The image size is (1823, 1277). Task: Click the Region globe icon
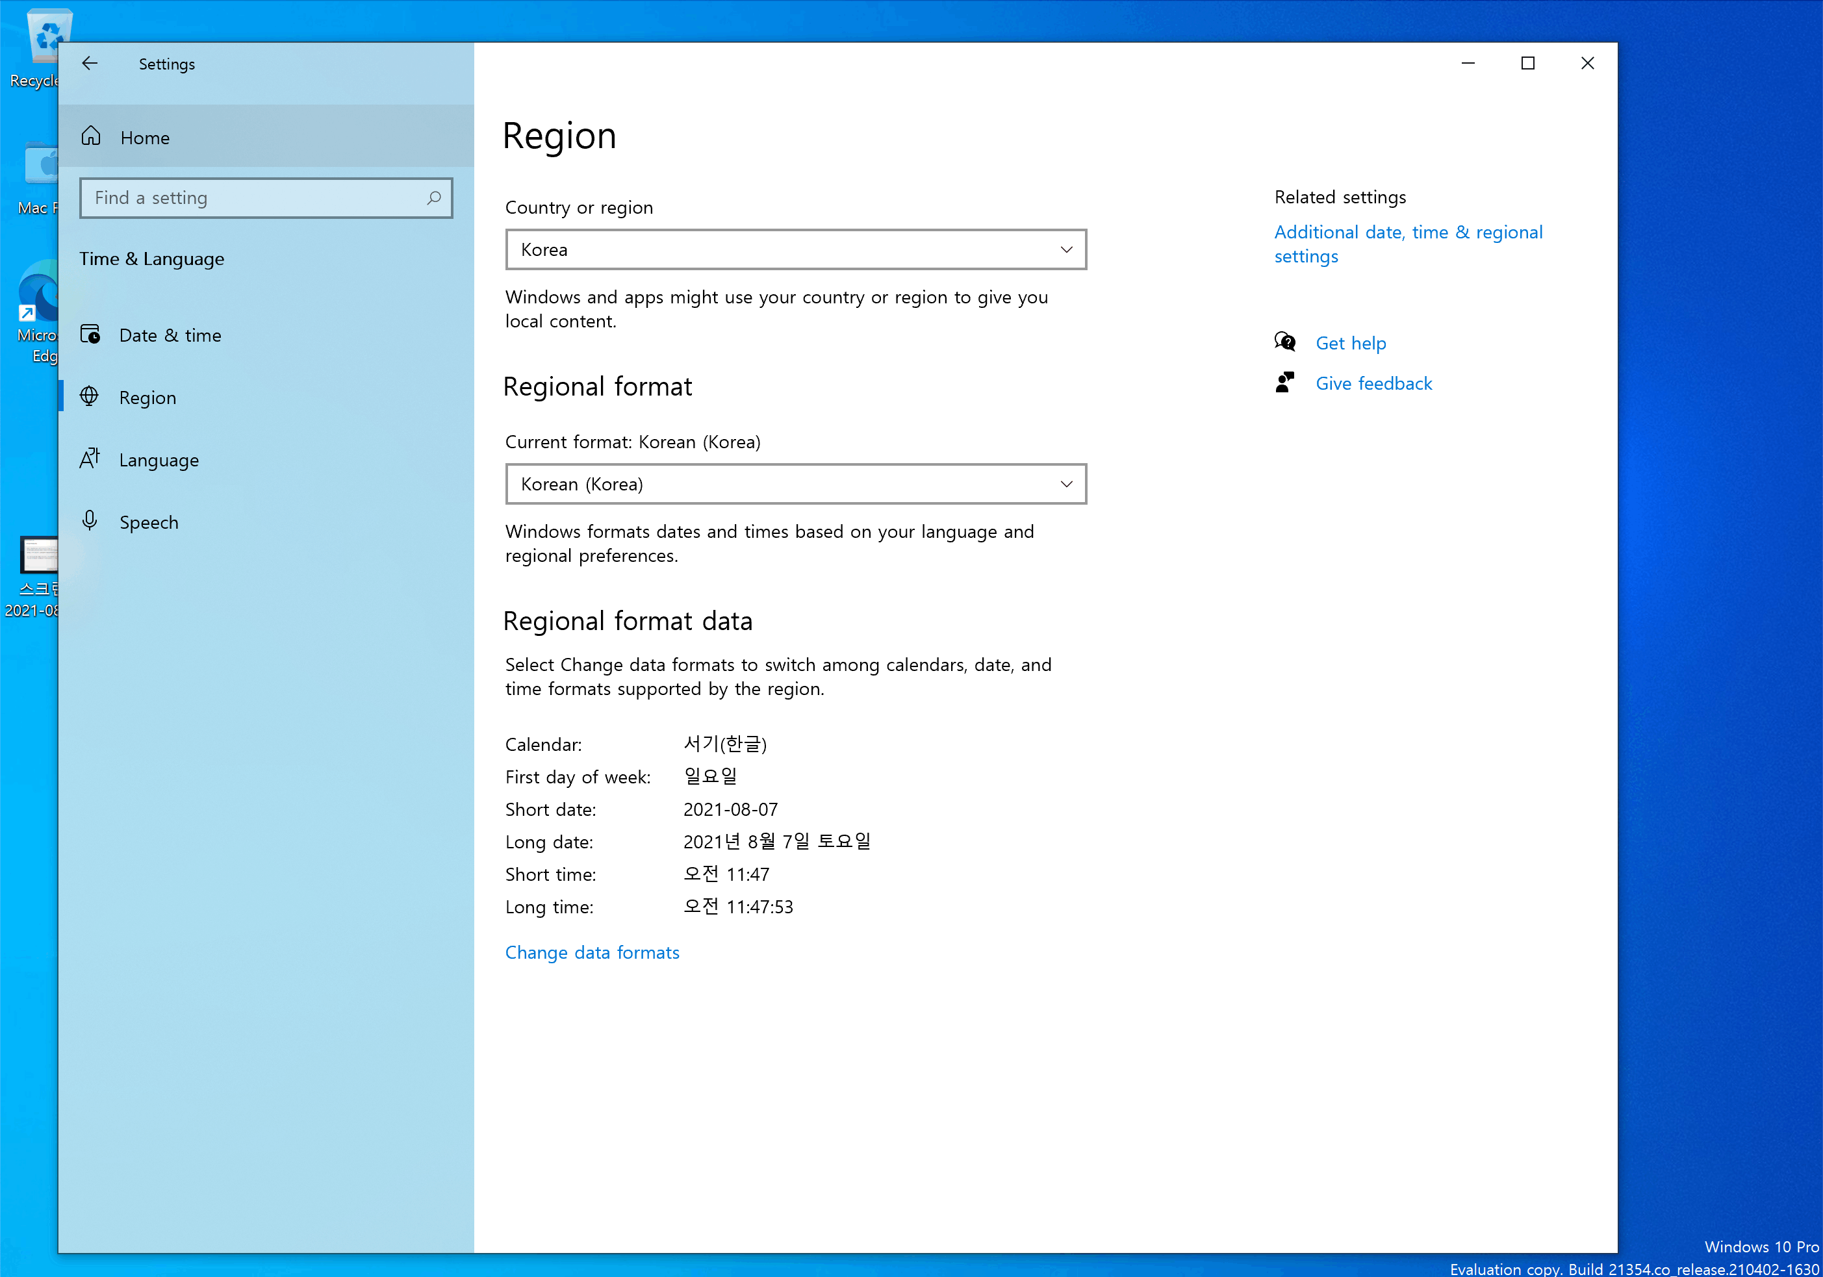point(90,396)
